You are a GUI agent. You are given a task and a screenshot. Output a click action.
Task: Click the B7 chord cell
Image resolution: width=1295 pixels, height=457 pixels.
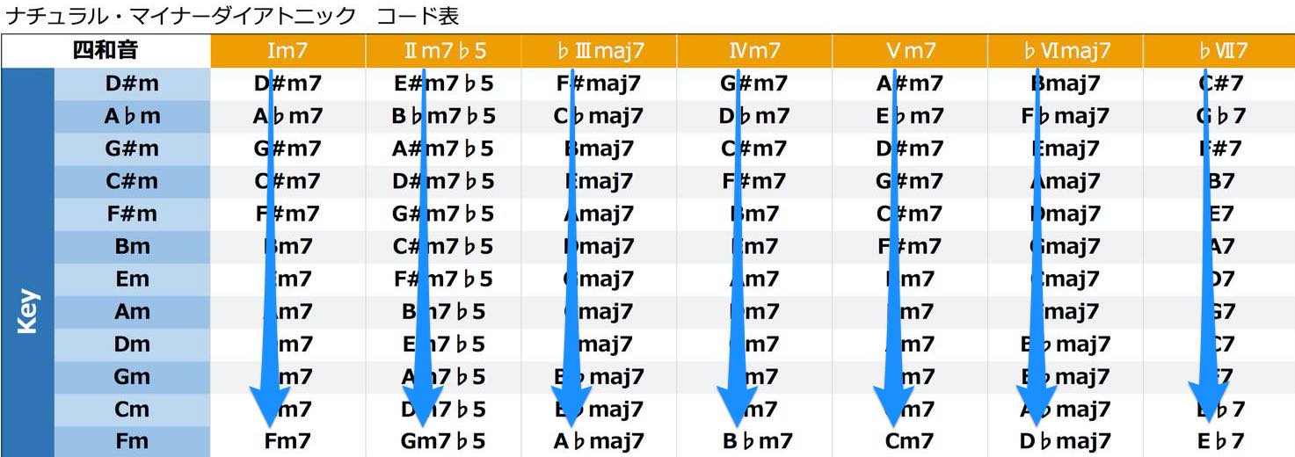[x=1221, y=181]
